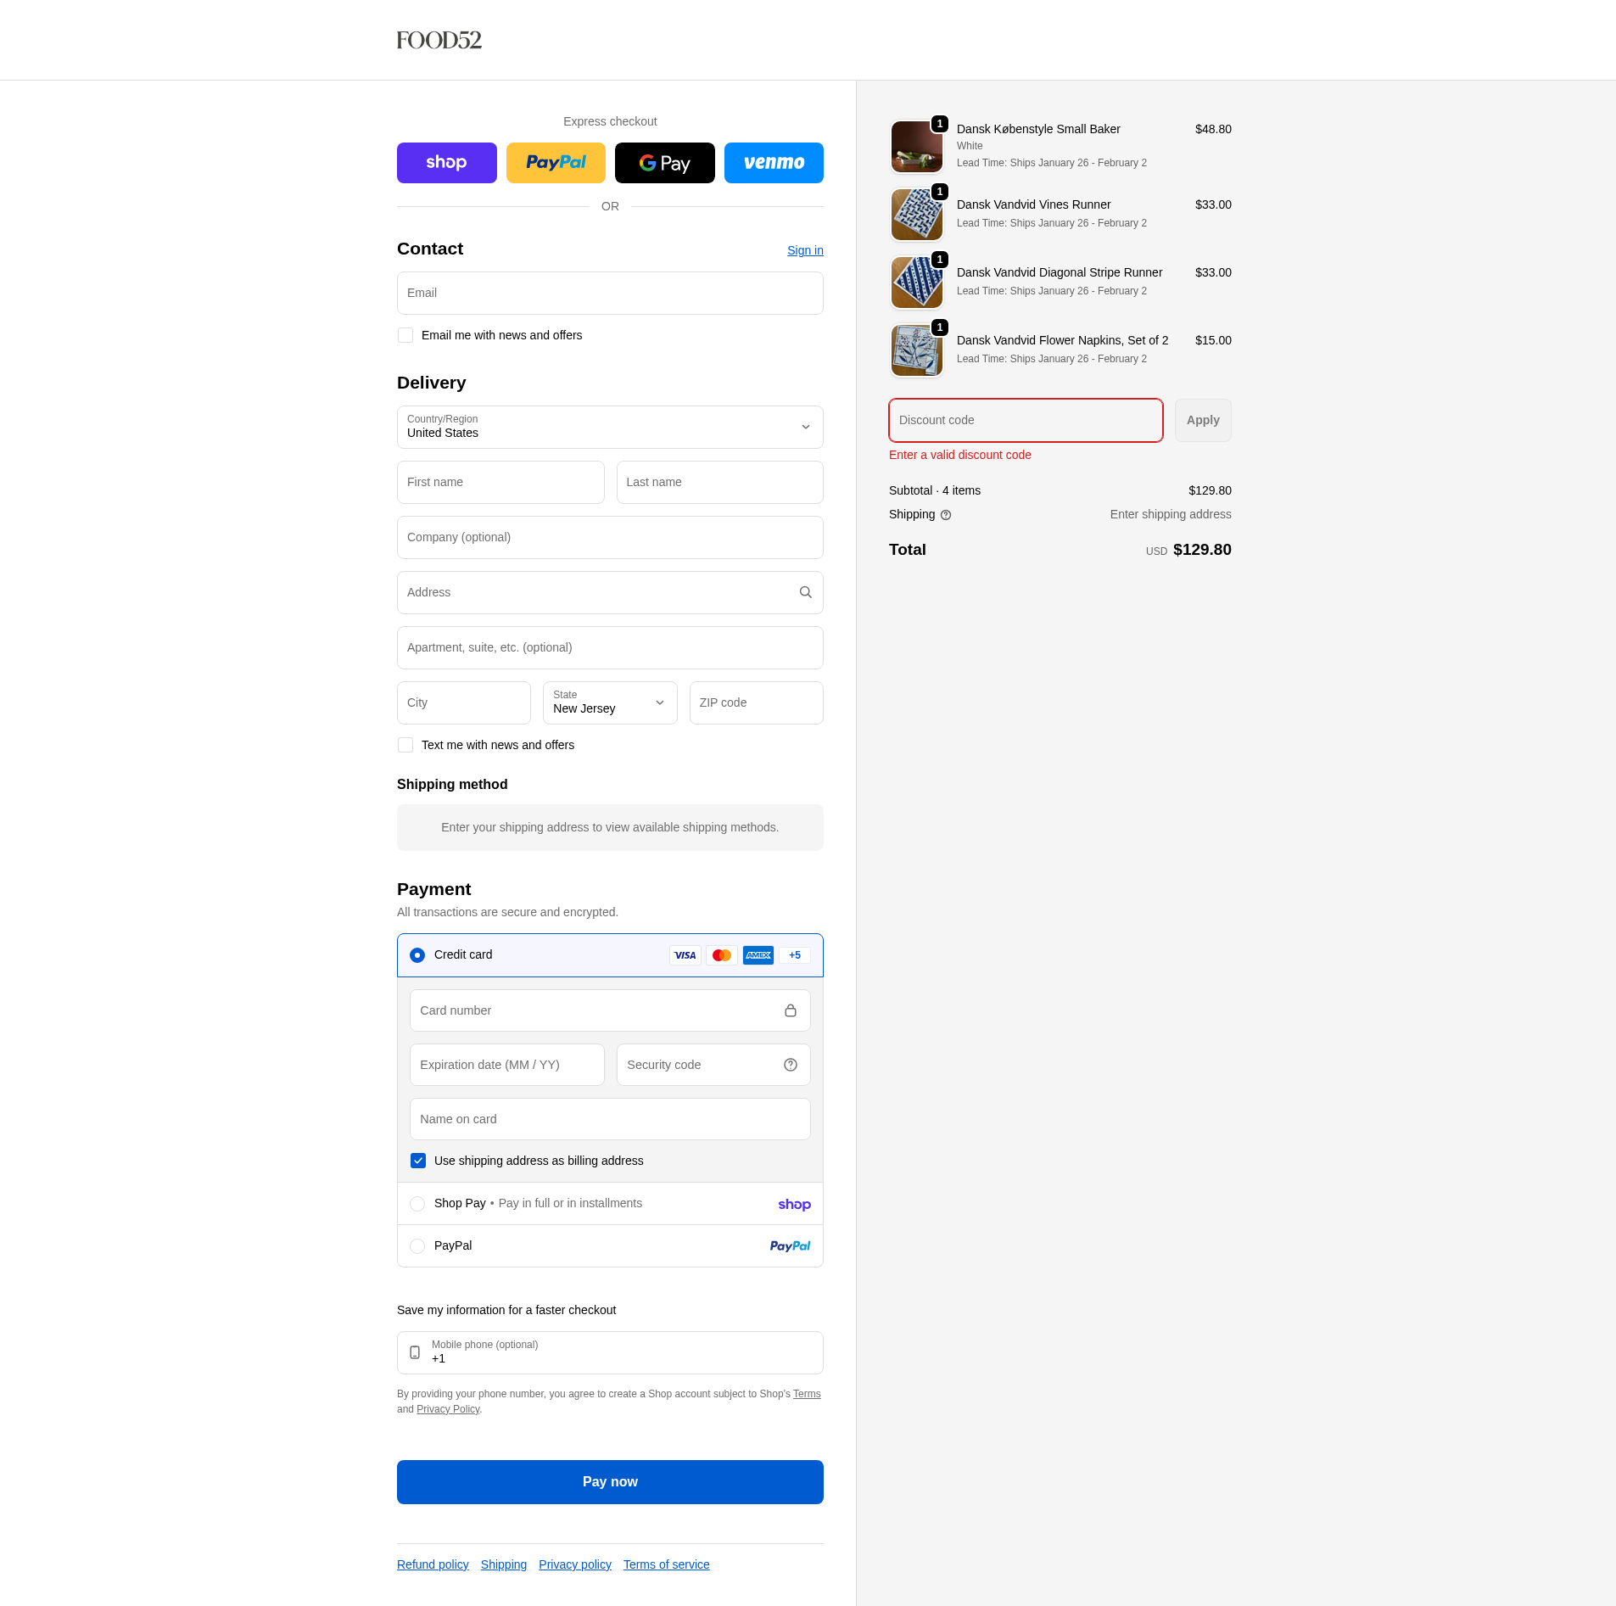Uncheck 'Use shipping address as billing address'
Image resolution: width=1616 pixels, height=1606 pixels.
coord(417,1160)
